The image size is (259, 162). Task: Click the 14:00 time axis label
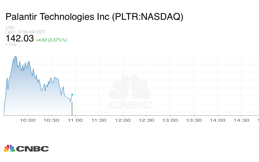(x=217, y=120)
